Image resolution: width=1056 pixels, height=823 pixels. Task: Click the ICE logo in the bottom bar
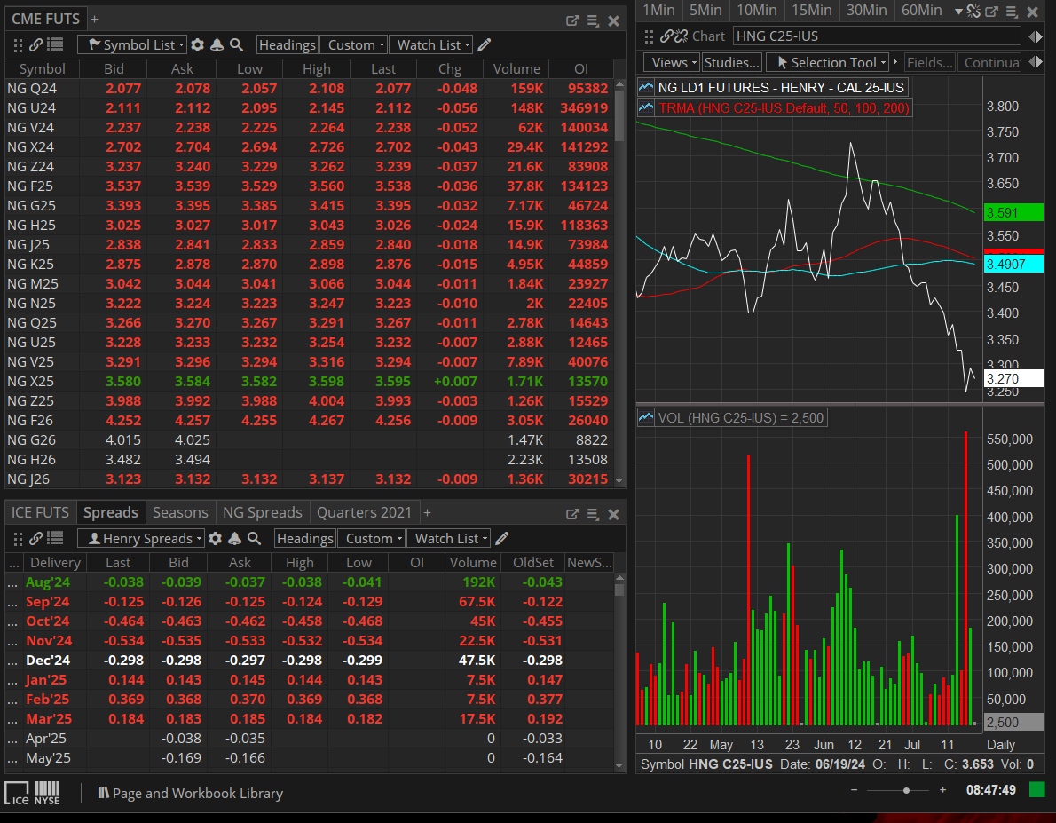[17, 793]
